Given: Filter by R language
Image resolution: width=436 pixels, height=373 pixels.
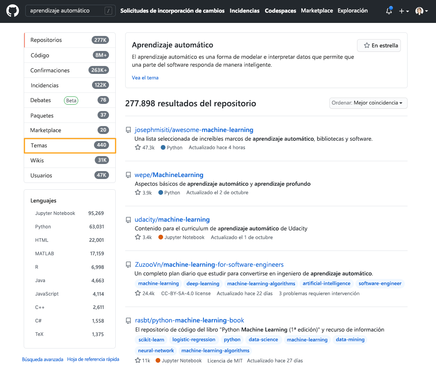Looking at the screenshot, I should [70, 267].
